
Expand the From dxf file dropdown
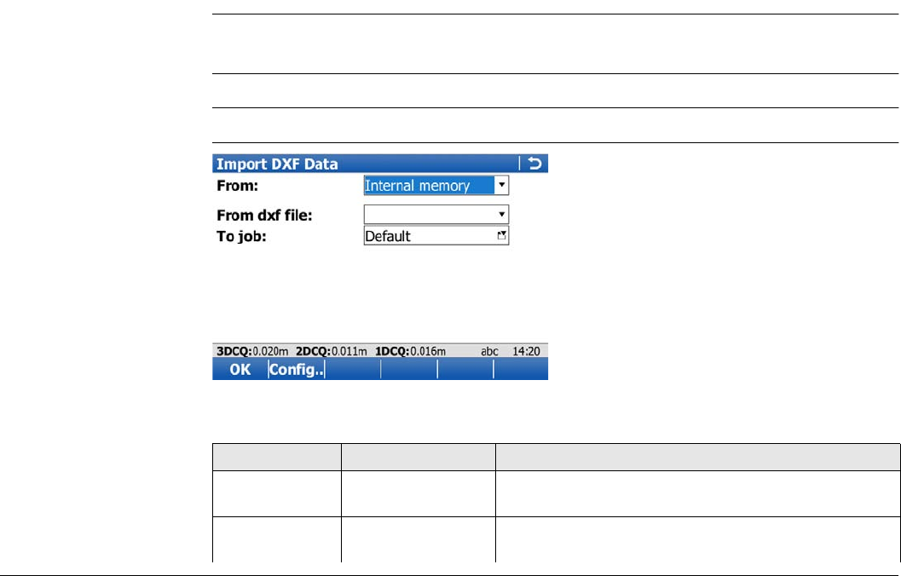pyautogui.click(x=501, y=214)
